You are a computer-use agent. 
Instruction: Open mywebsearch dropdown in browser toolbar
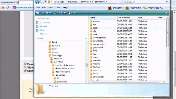17,2
